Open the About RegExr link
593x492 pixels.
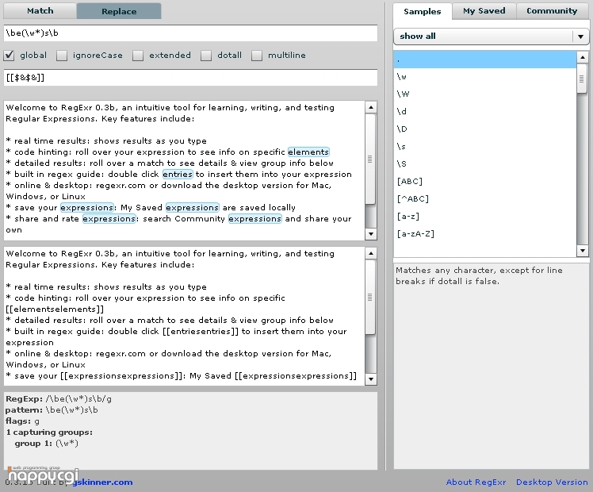pos(476,482)
